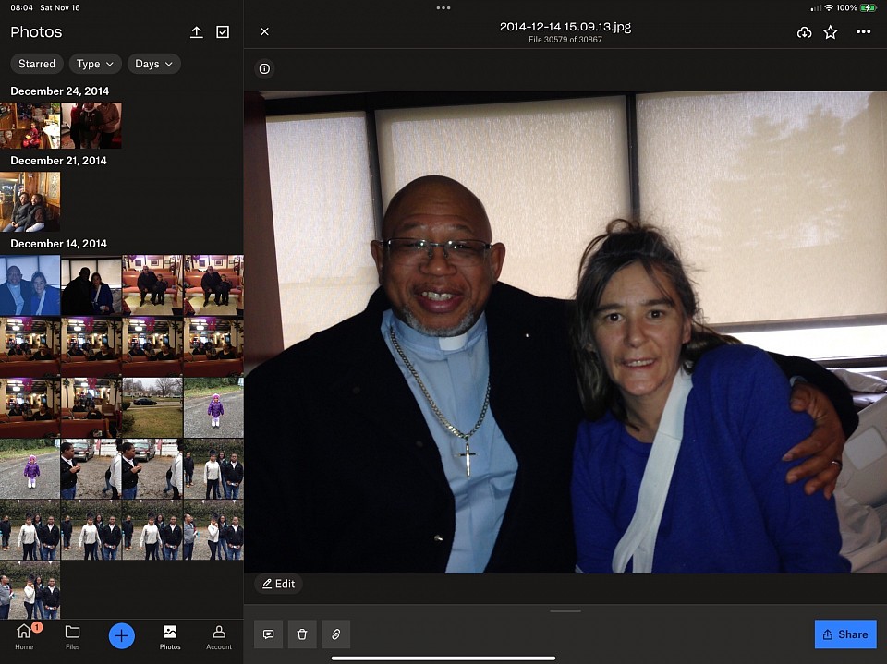Screen dimensions: 887x664
Task: Switch to the Home tab
Action: point(24,636)
